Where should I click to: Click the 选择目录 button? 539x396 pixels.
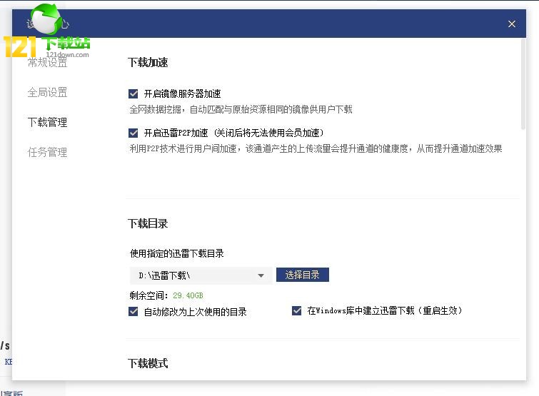click(x=303, y=275)
